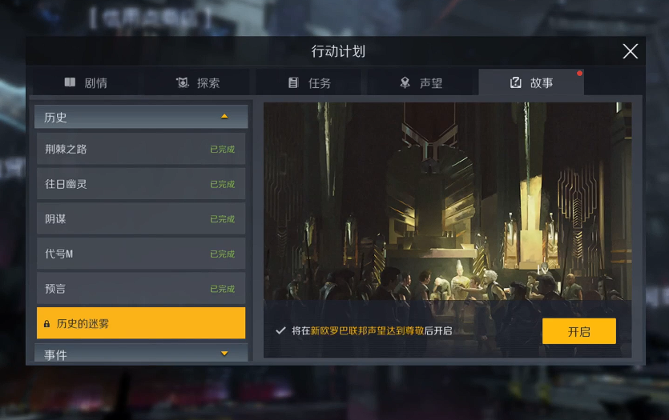Image resolution: width=669 pixels, height=420 pixels.
Task: Expand the 事件 section arrow
Action: click(224, 354)
